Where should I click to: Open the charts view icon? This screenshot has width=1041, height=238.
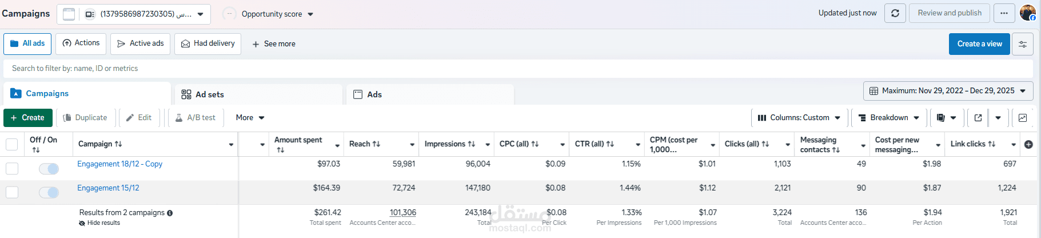[x=1023, y=118]
